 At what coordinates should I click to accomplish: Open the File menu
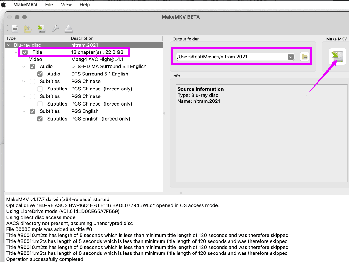(x=49, y=5)
